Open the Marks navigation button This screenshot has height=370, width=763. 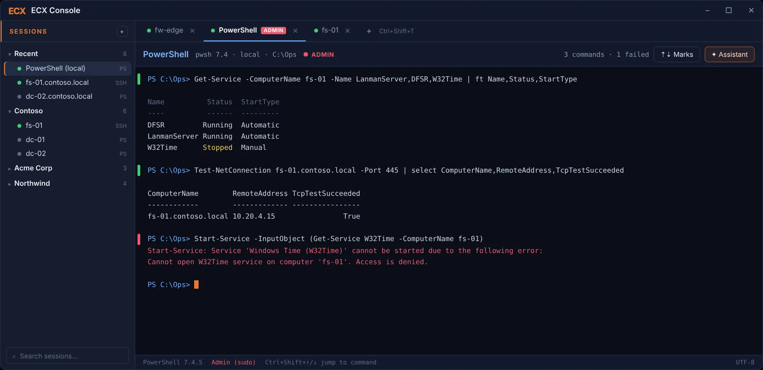tap(677, 55)
